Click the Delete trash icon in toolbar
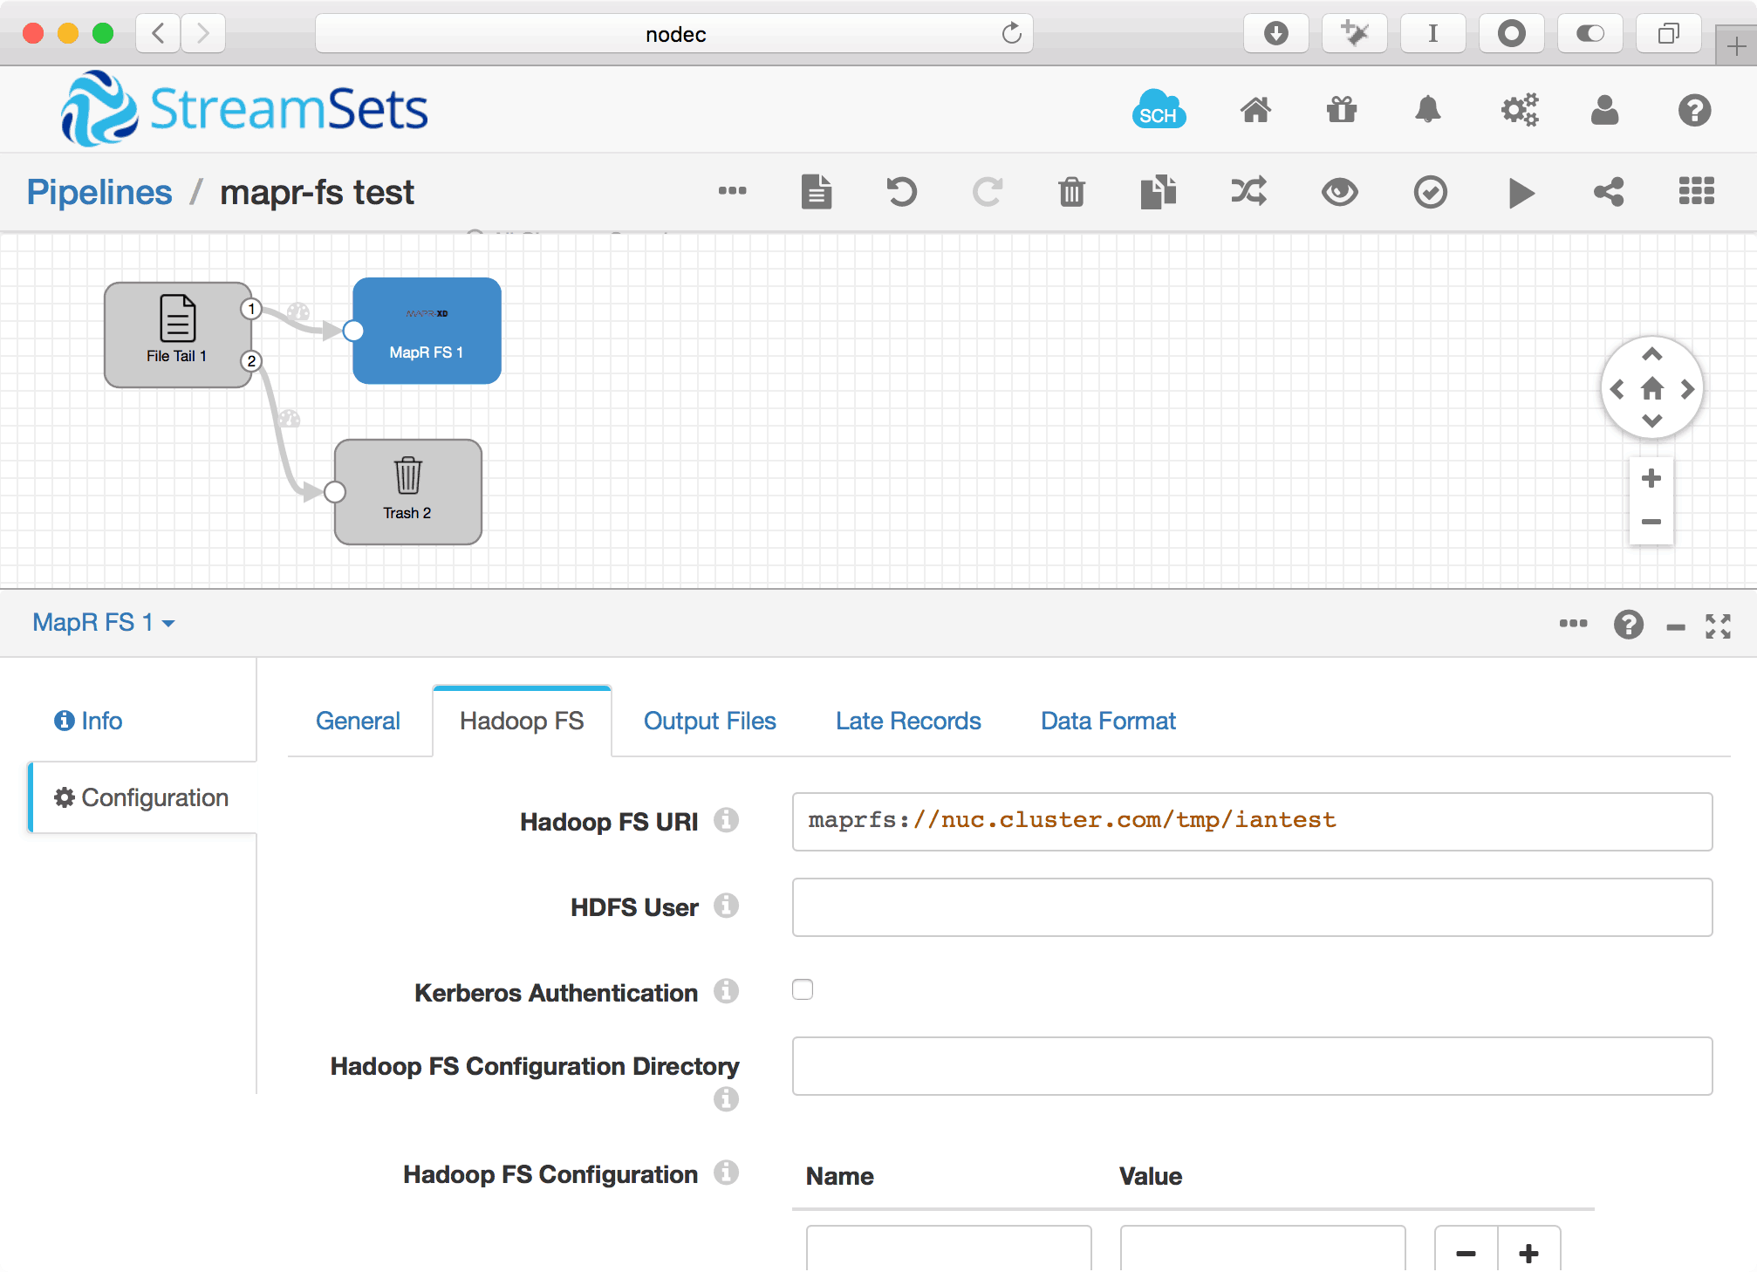 1071,192
